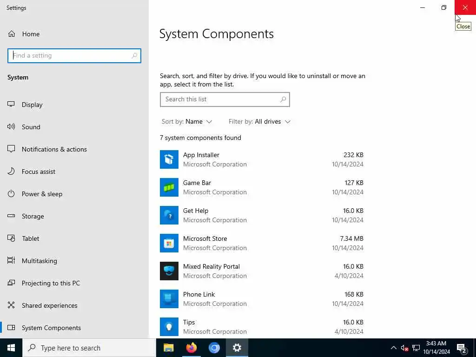
Task: Click the Game Bar green icon
Action: (x=169, y=187)
